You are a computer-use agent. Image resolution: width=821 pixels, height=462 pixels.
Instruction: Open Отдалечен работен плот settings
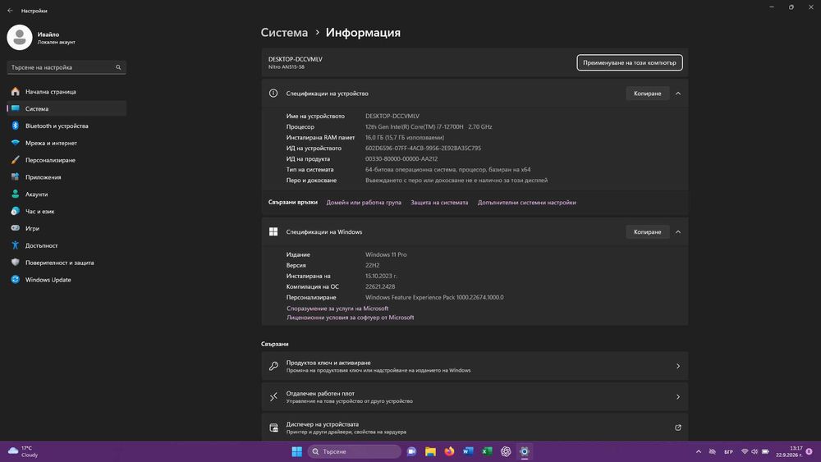pos(475,397)
